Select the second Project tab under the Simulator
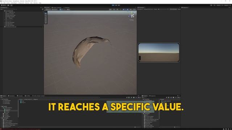 click(x=145, y=96)
